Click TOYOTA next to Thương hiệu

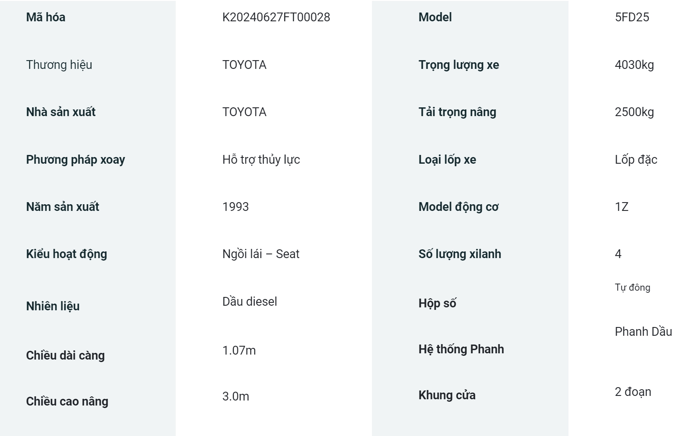(244, 65)
